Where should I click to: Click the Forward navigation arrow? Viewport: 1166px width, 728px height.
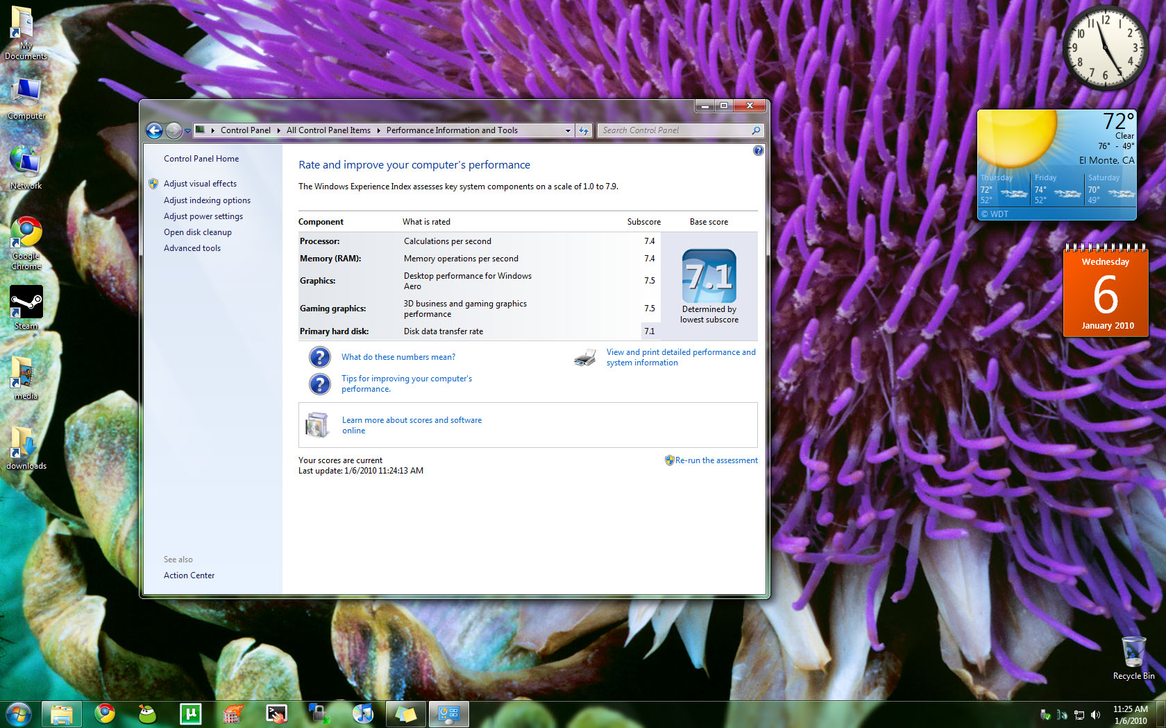[174, 130]
